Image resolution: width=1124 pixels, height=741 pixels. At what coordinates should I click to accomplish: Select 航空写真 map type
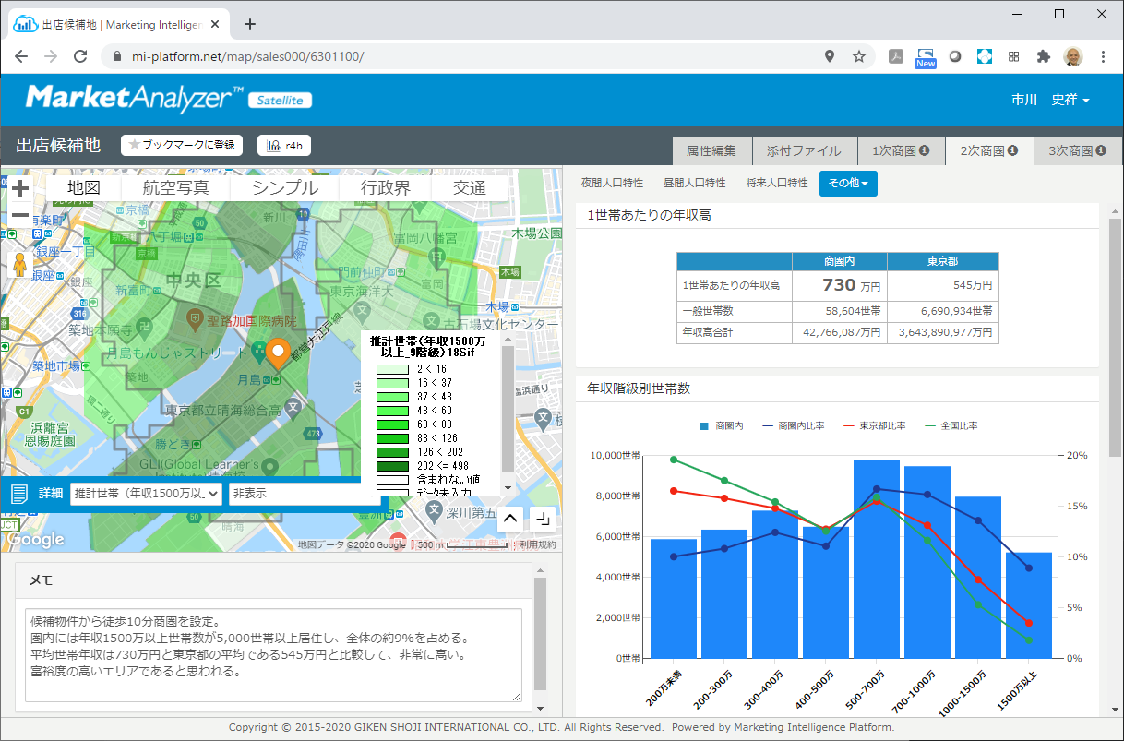pyautogui.click(x=175, y=187)
